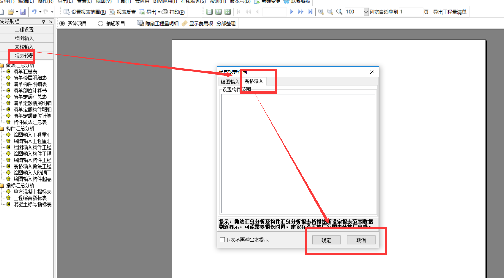The height and width of the screenshot is (278, 504).
Task: Open the 帮助(H) menu
Action: (x=218, y=2)
